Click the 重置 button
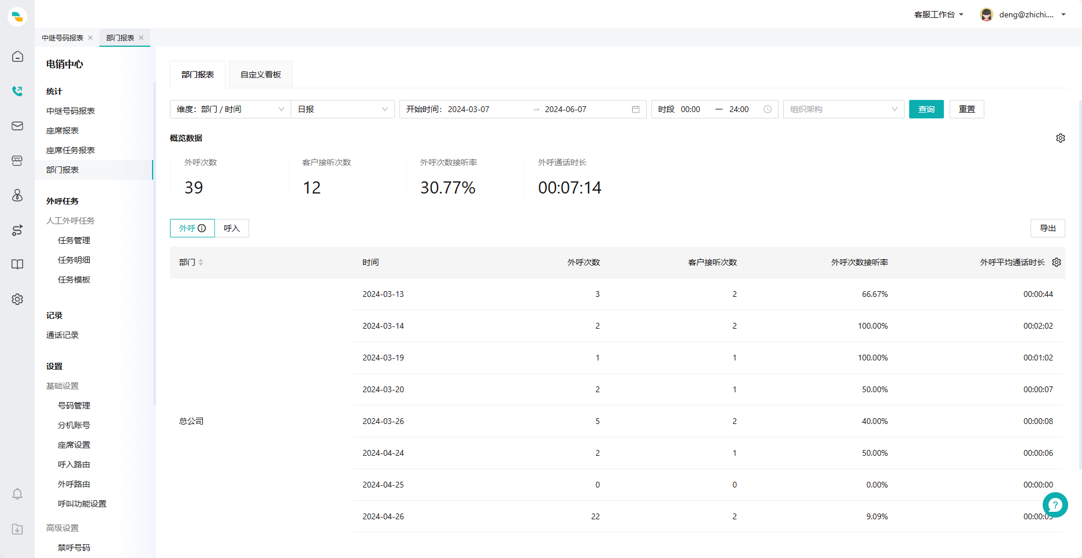This screenshot has width=1082, height=558. coord(967,109)
